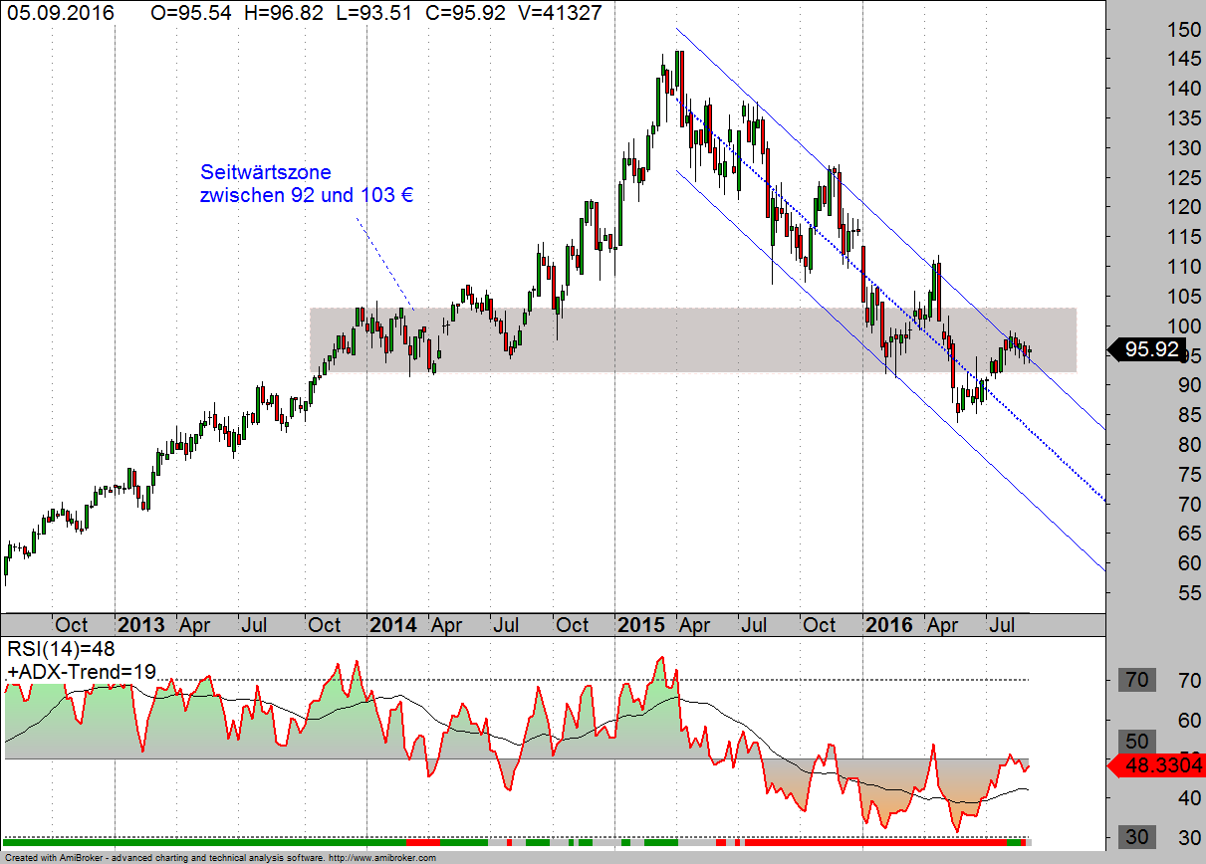Click the Seitwärtszone annotation text
Screen dimensions: 1206x864
pyautogui.click(x=307, y=183)
